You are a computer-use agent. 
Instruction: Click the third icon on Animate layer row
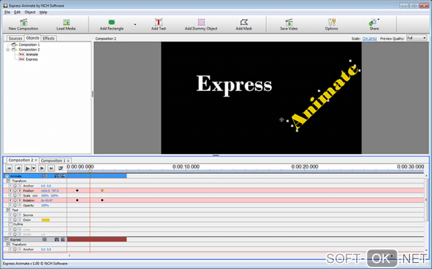pyautogui.click(x=63, y=176)
